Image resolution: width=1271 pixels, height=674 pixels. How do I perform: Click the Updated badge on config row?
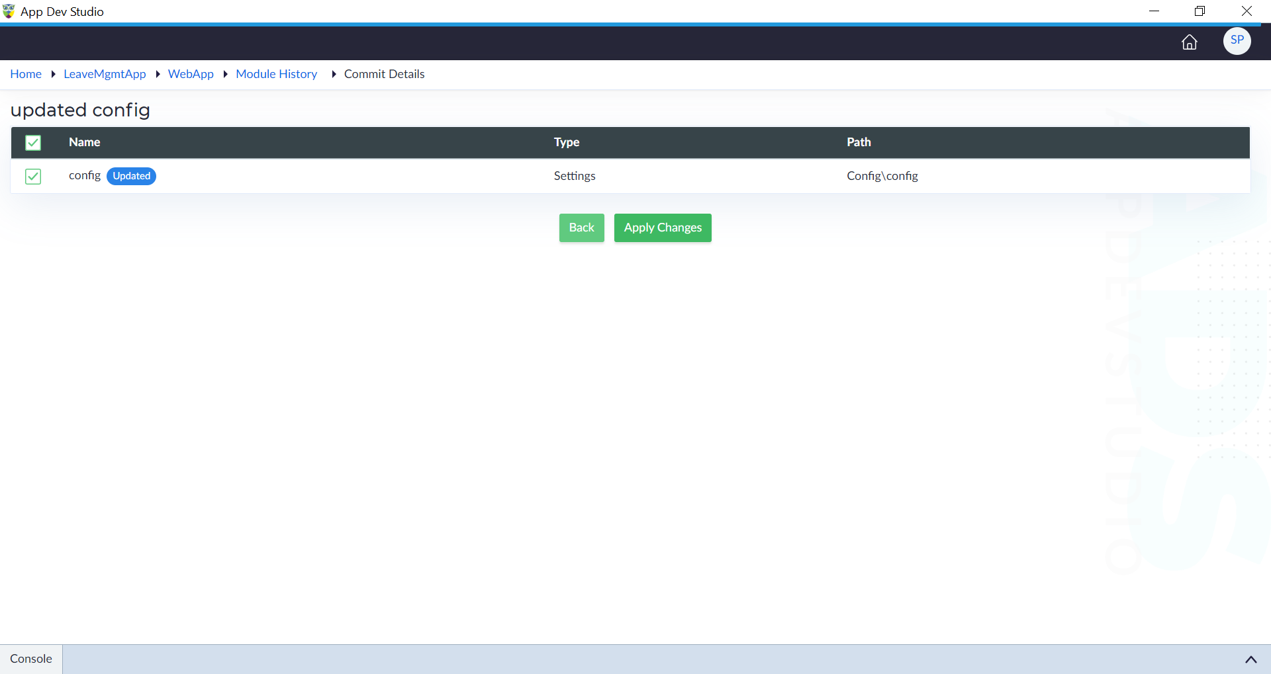coord(131,176)
